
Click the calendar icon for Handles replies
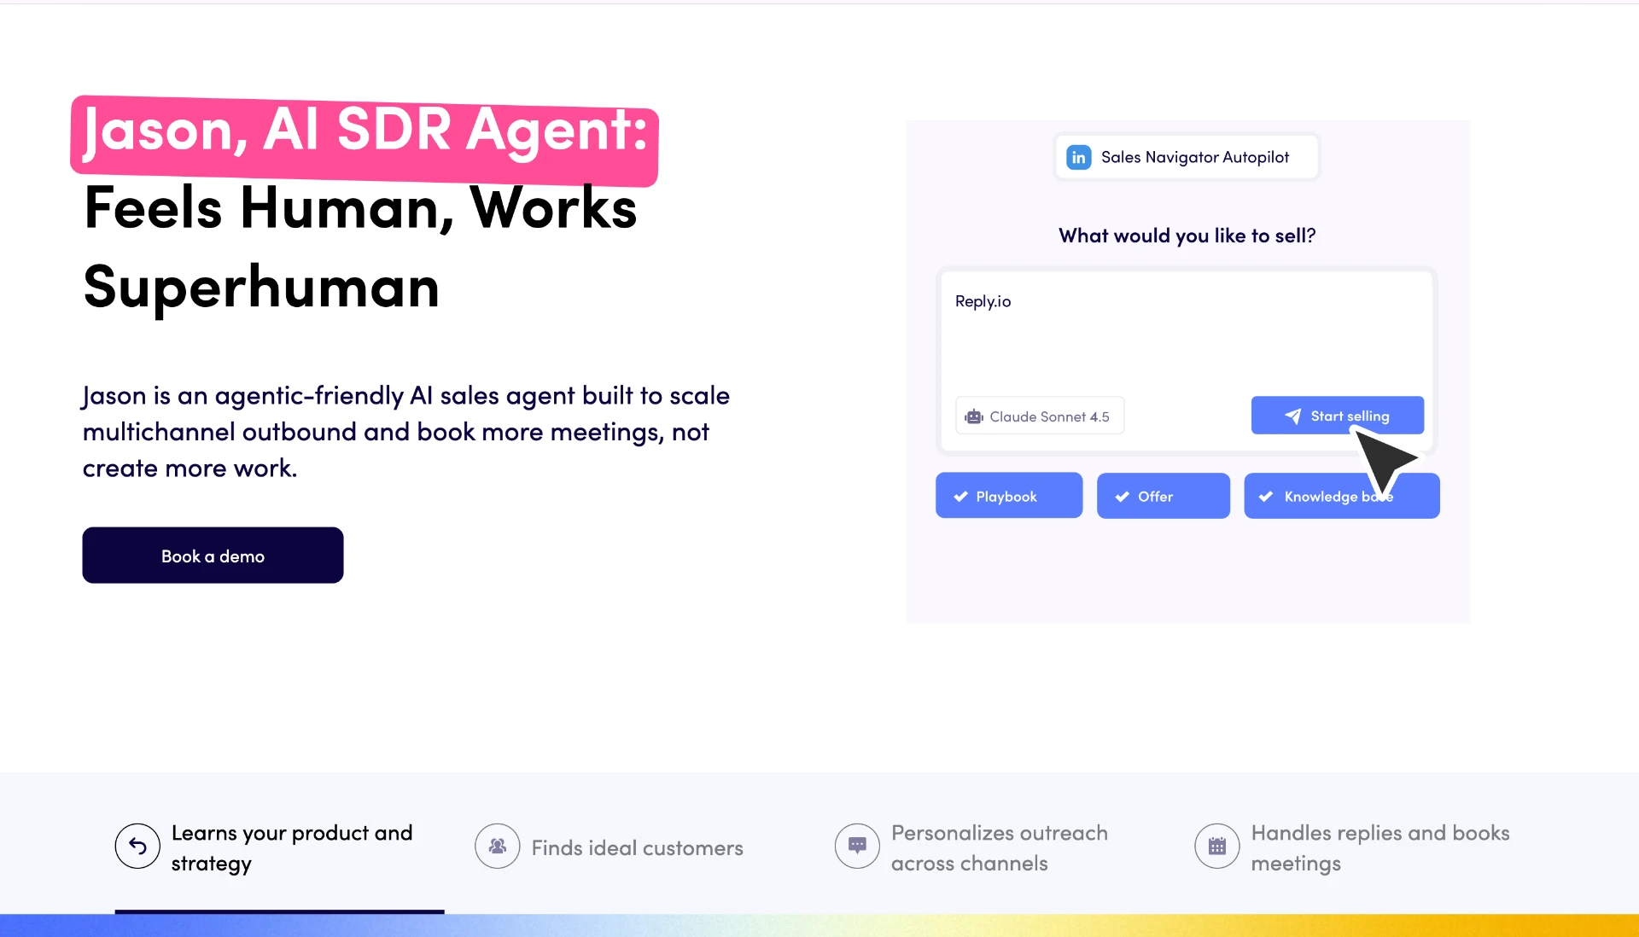point(1217,846)
